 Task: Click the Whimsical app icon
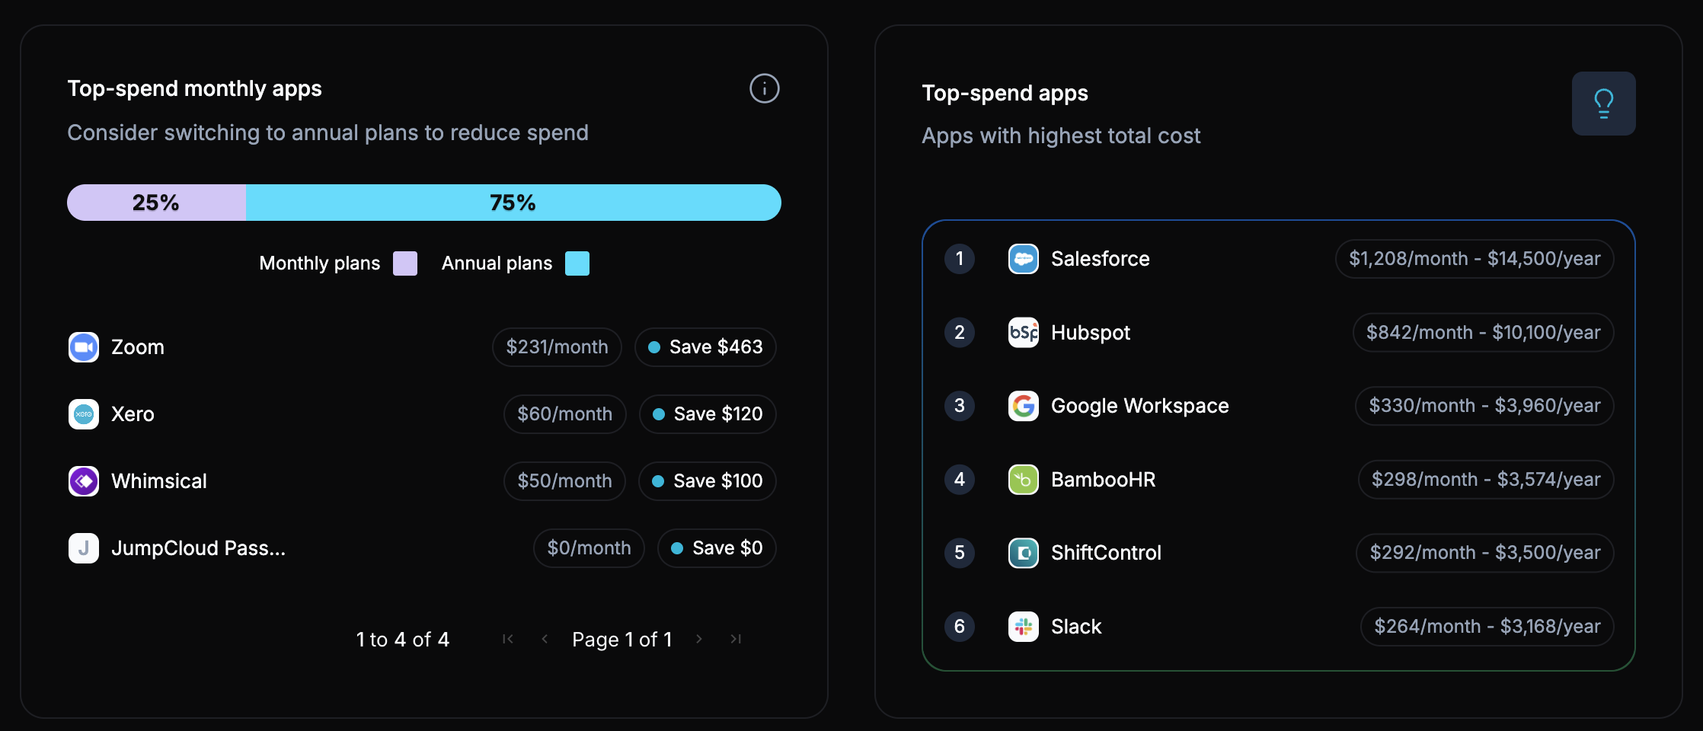coord(83,480)
